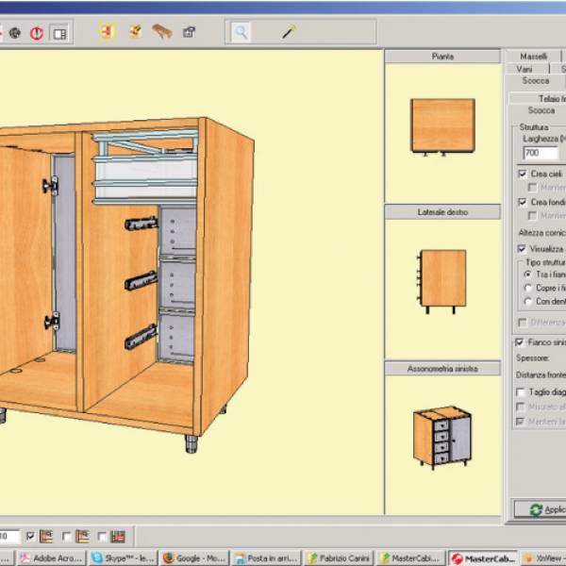Screen dimensions: 566x566
Task: Click the Assonometria sinistra preview thumbnail
Action: click(441, 438)
